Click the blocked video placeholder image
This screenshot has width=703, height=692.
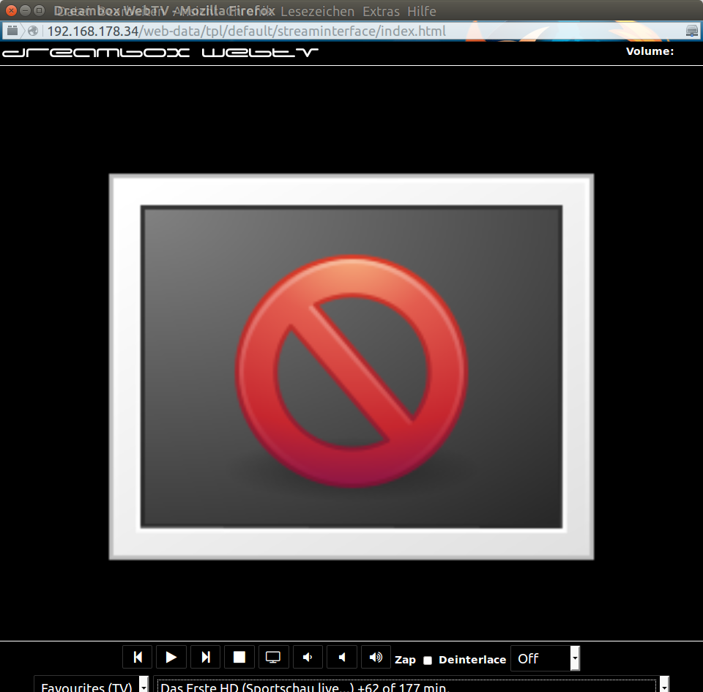351,366
